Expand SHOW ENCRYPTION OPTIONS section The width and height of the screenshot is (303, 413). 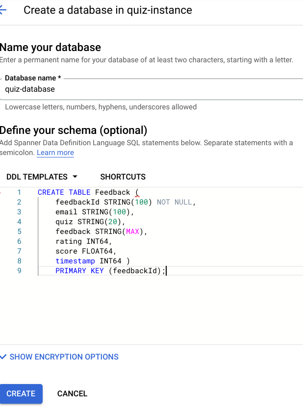pos(59,357)
